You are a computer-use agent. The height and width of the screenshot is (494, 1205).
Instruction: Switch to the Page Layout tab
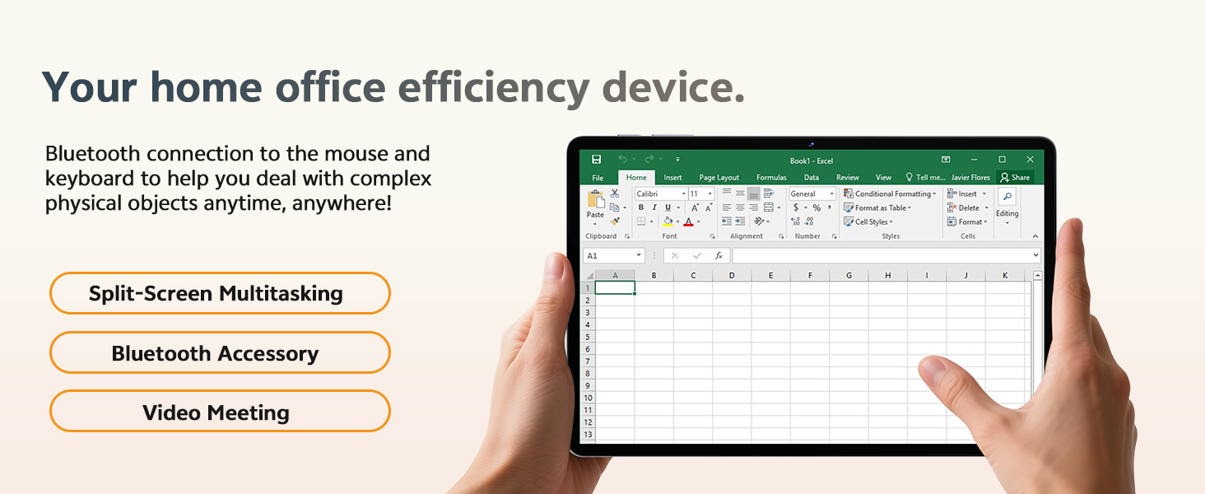click(719, 178)
